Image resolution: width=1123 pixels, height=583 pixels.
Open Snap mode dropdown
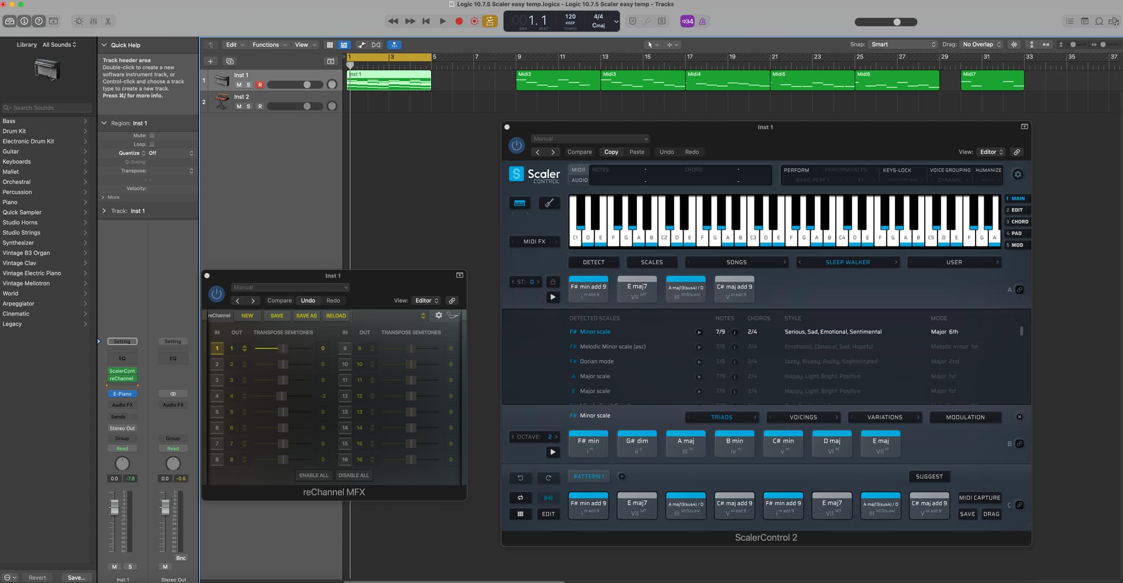click(903, 44)
